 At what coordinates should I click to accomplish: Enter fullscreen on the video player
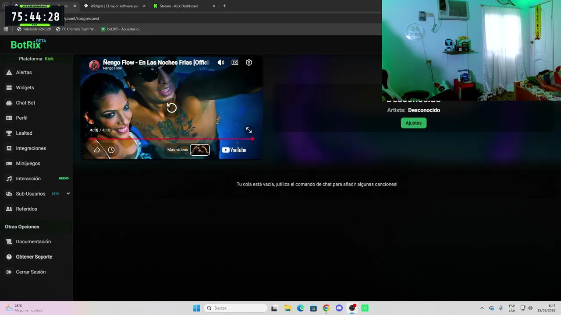249,130
